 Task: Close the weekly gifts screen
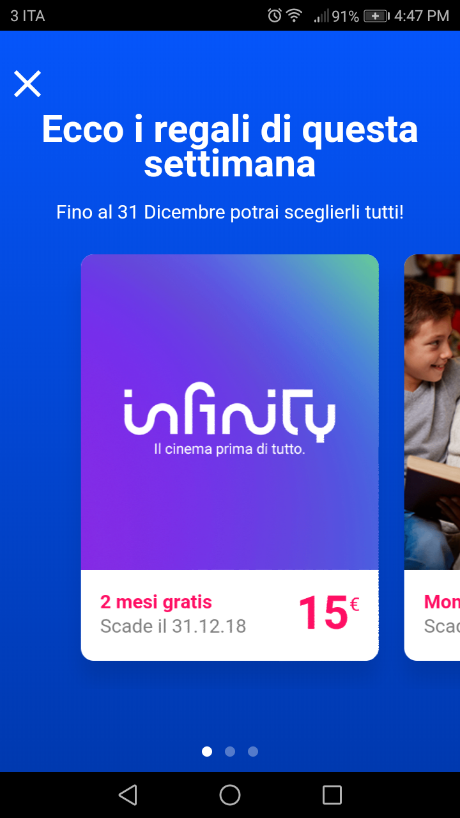27,84
